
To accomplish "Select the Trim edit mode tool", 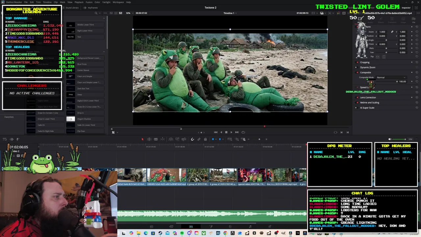I will pyautogui.click(x=149, y=139).
